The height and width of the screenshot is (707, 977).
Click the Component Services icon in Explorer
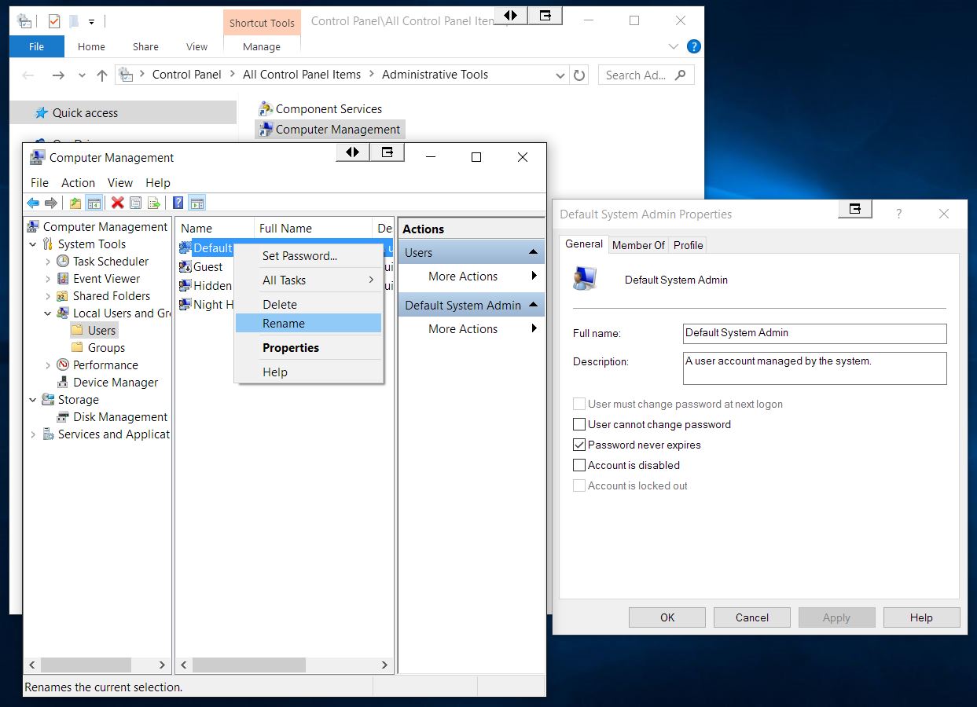[266, 109]
